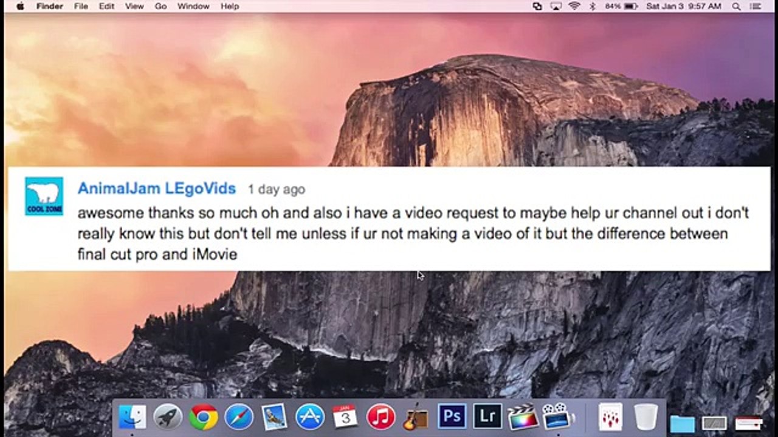Image resolution: width=778 pixels, height=437 pixels.
Task: Open AirPlay display menu bar icon
Action: (x=556, y=6)
